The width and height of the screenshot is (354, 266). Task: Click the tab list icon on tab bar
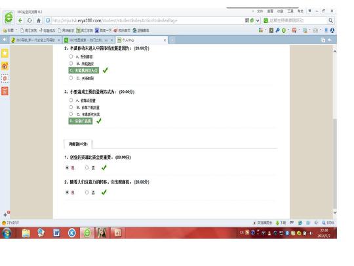point(323,40)
